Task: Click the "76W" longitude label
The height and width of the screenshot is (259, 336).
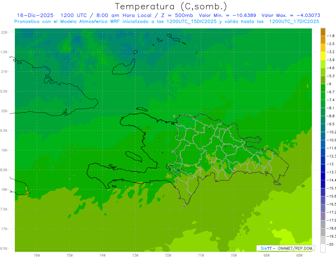Action: [37, 255]
